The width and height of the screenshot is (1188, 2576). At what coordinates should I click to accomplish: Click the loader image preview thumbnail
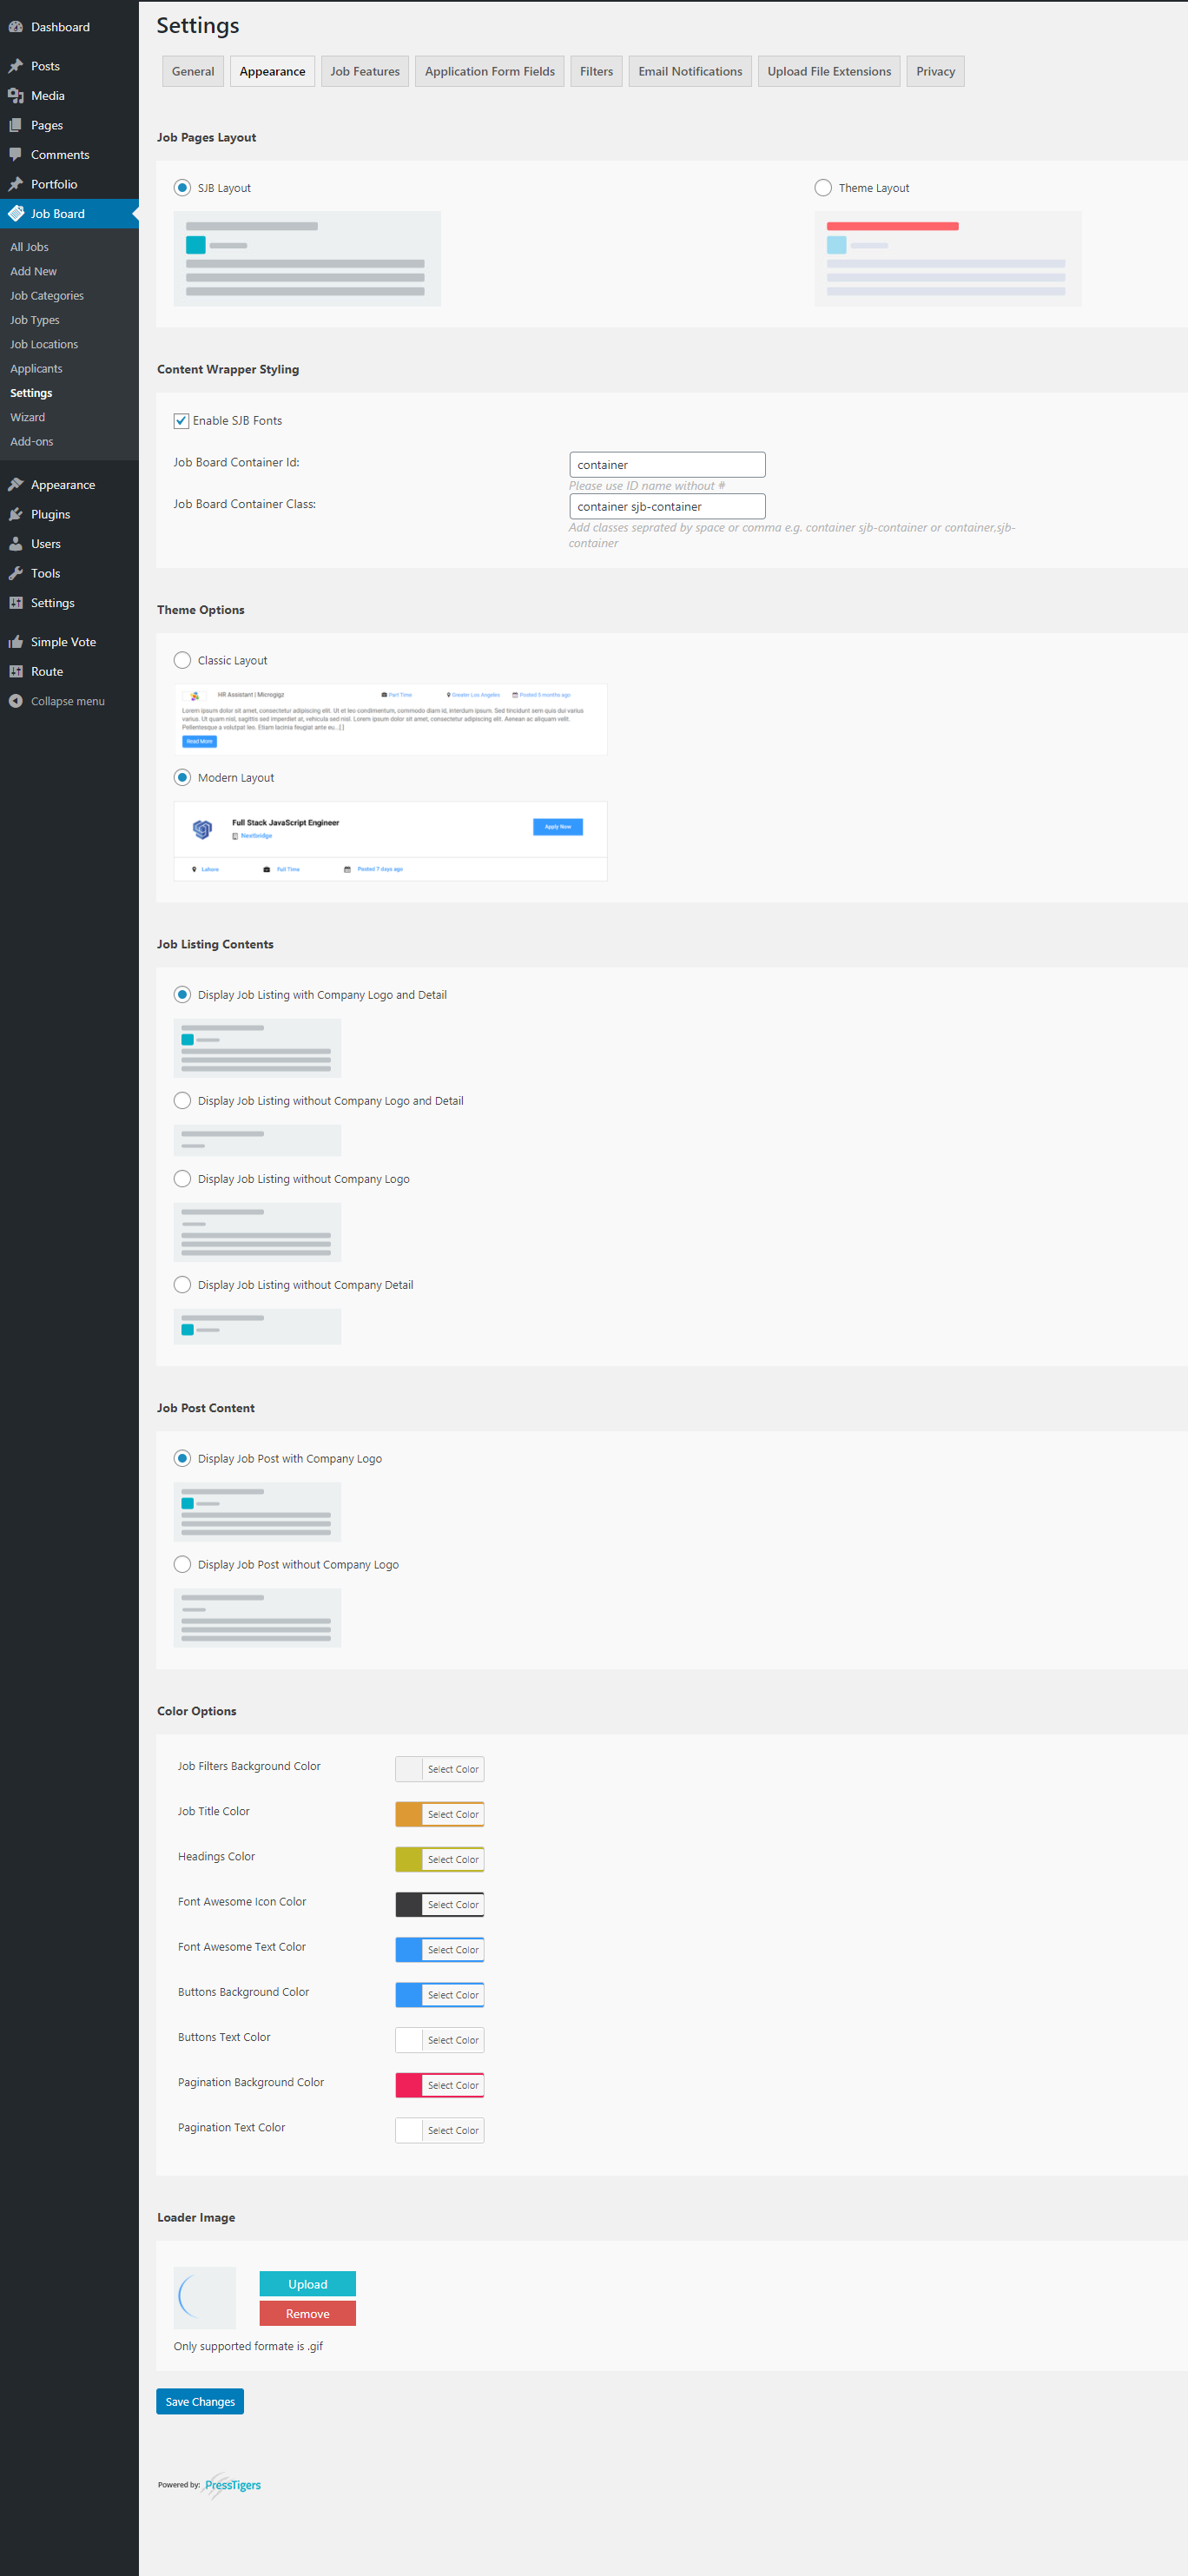coord(205,2297)
